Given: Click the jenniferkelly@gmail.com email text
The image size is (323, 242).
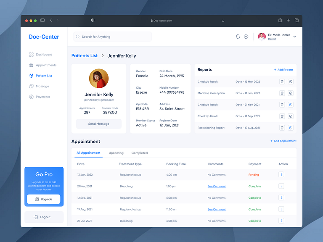Looking at the screenshot, I should pyautogui.click(x=99, y=100).
